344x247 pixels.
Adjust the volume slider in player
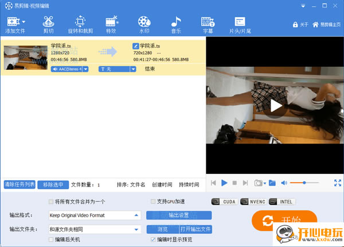point(304,183)
